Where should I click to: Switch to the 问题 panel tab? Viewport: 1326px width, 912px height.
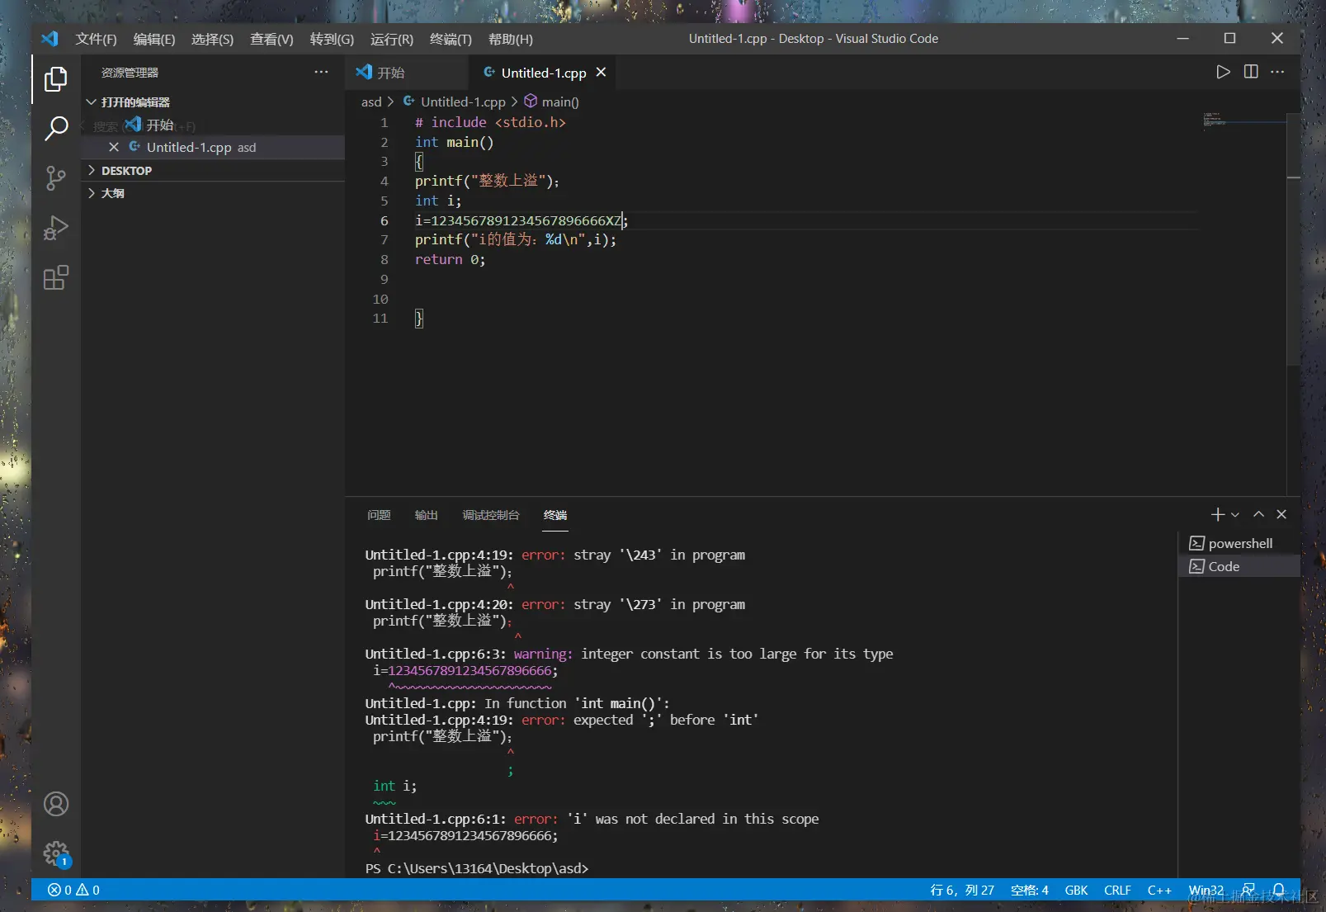click(x=379, y=515)
